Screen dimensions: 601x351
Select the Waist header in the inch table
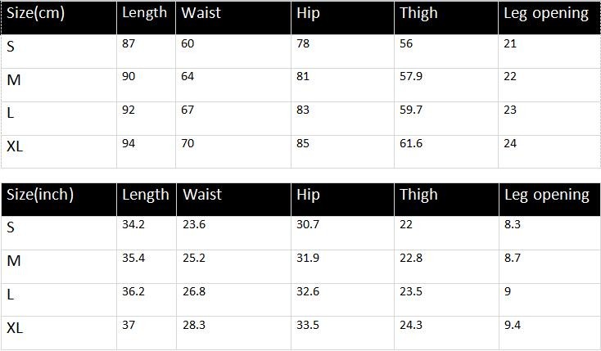point(202,195)
